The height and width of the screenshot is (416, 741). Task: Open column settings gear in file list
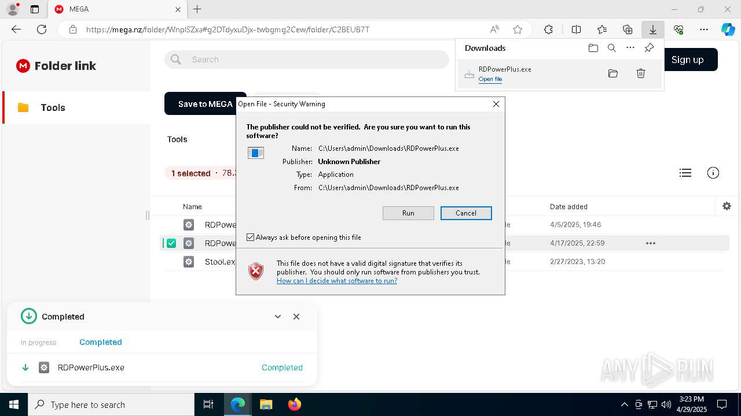727,206
